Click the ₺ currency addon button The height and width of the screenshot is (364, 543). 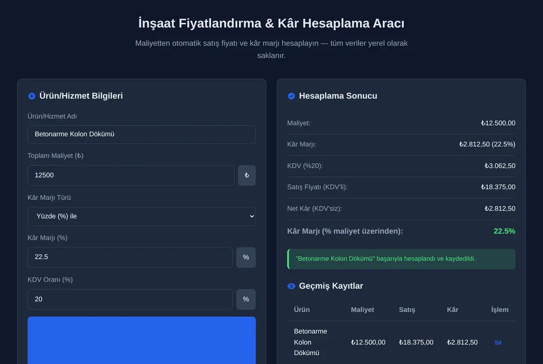(247, 175)
